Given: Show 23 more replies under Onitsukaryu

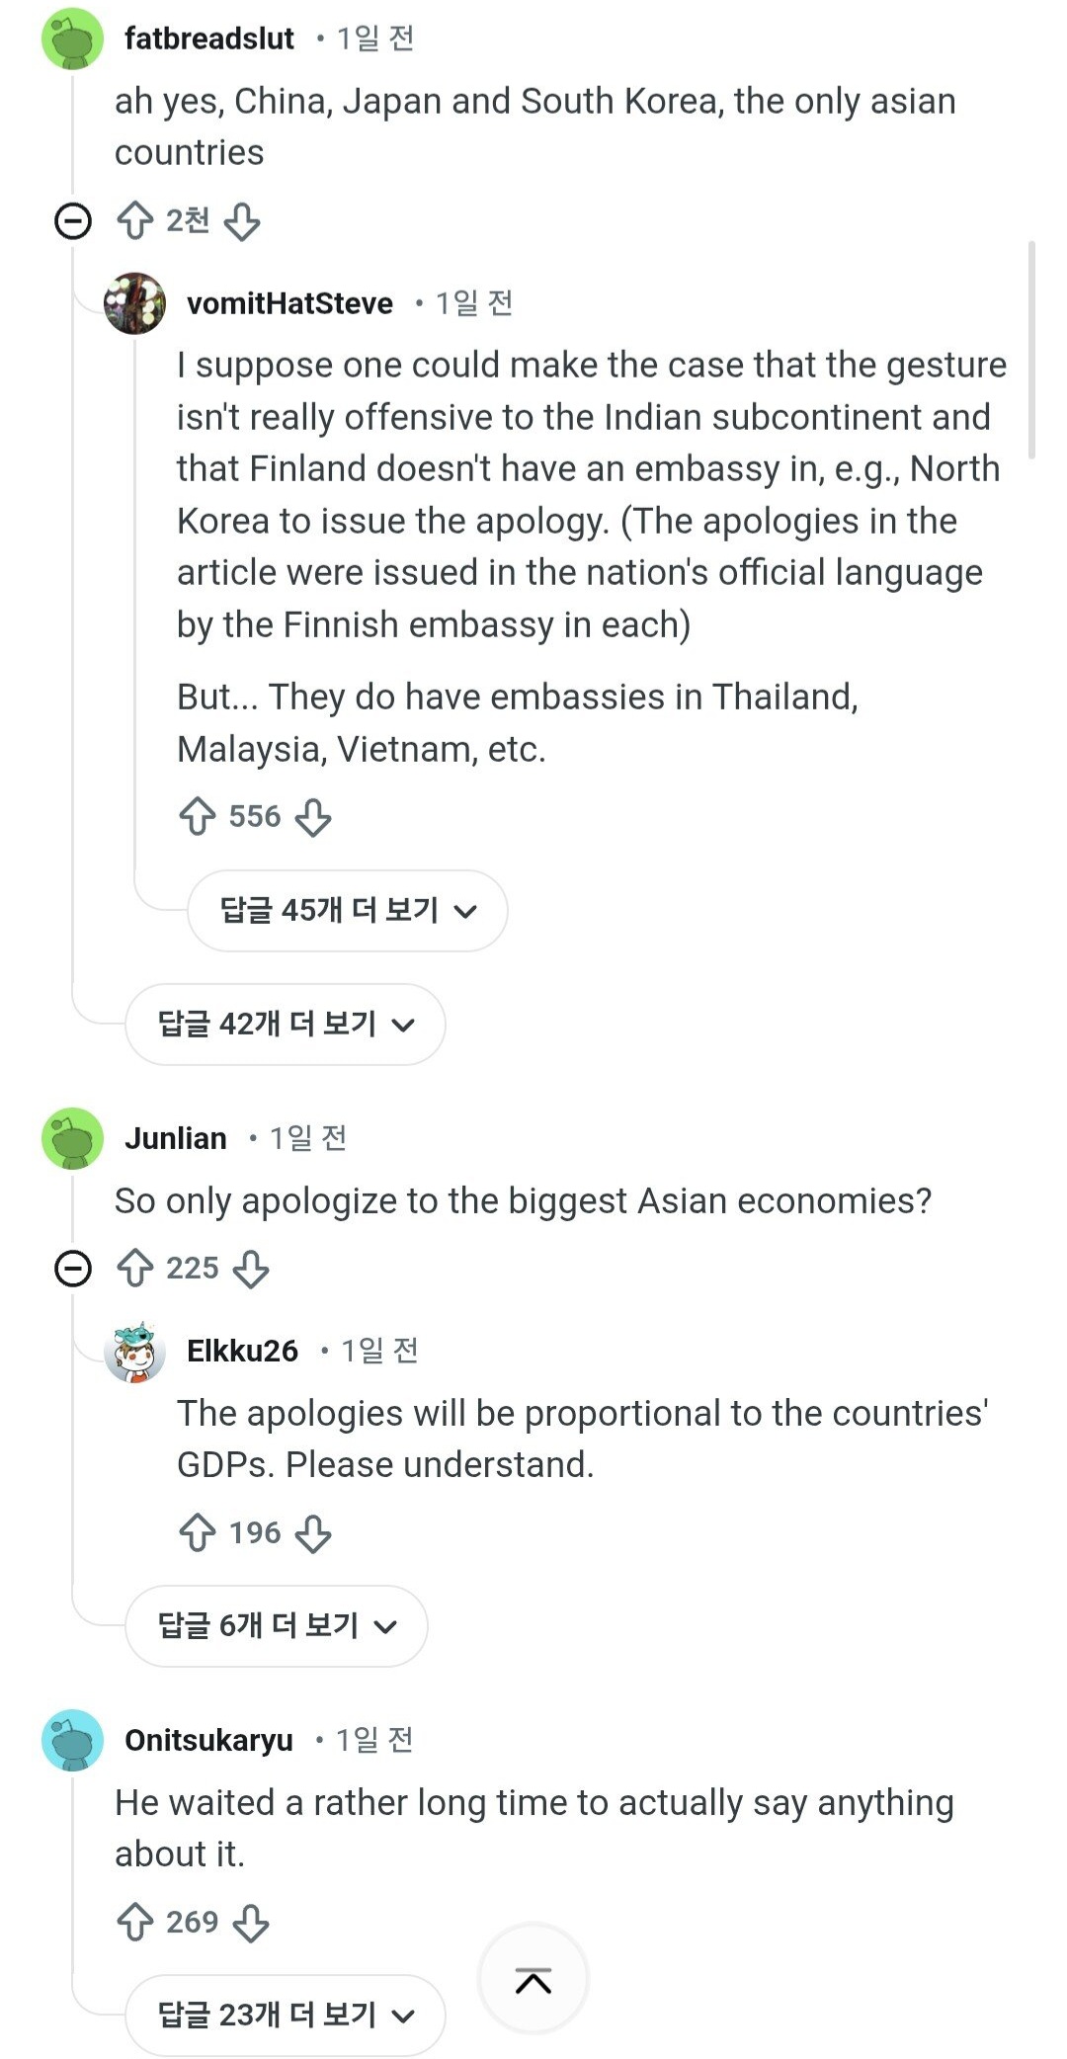Looking at the screenshot, I should 285,2015.
